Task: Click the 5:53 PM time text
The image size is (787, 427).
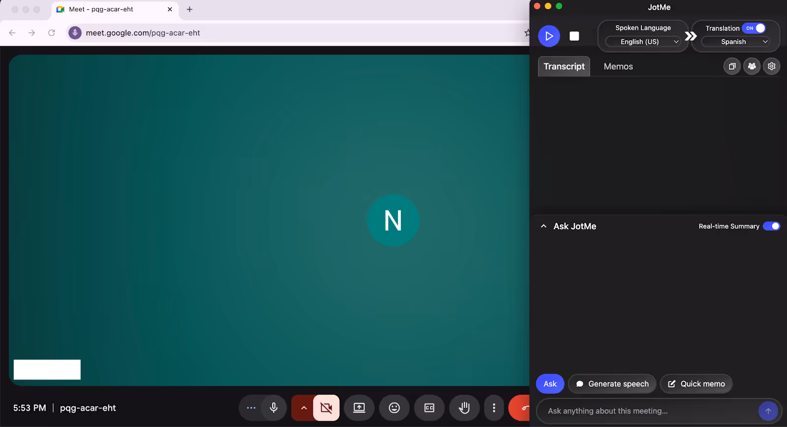Action: pyautogui.click(x=30, y=408)
